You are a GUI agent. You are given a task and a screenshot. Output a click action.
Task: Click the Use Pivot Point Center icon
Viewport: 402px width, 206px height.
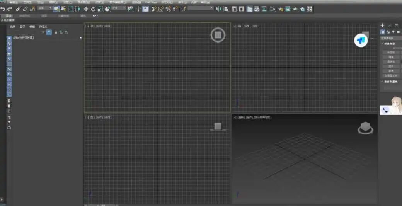130,9
